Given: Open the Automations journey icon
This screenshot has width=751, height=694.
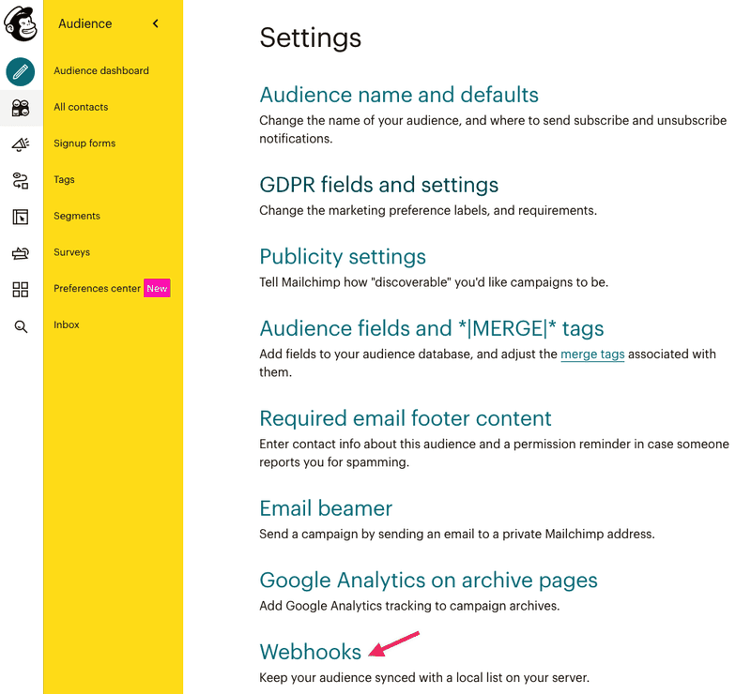Looking at the screenshot, I should tap(21, 180).
